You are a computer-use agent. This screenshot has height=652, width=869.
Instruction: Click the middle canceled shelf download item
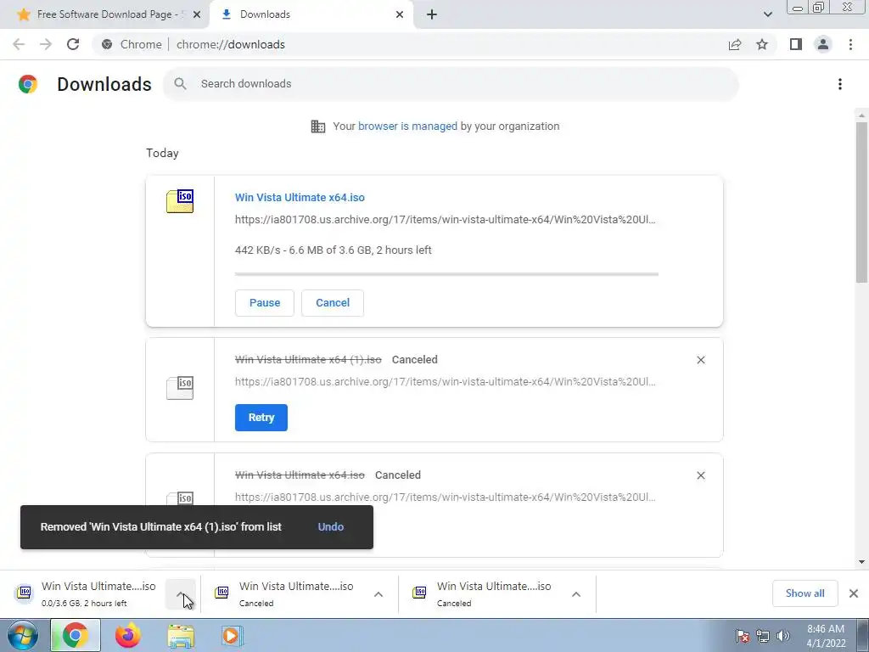289,593
